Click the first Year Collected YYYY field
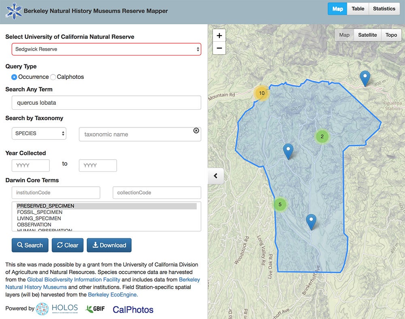Image resolution: width=405 pixels, height=319 pixels. [30, 165]
